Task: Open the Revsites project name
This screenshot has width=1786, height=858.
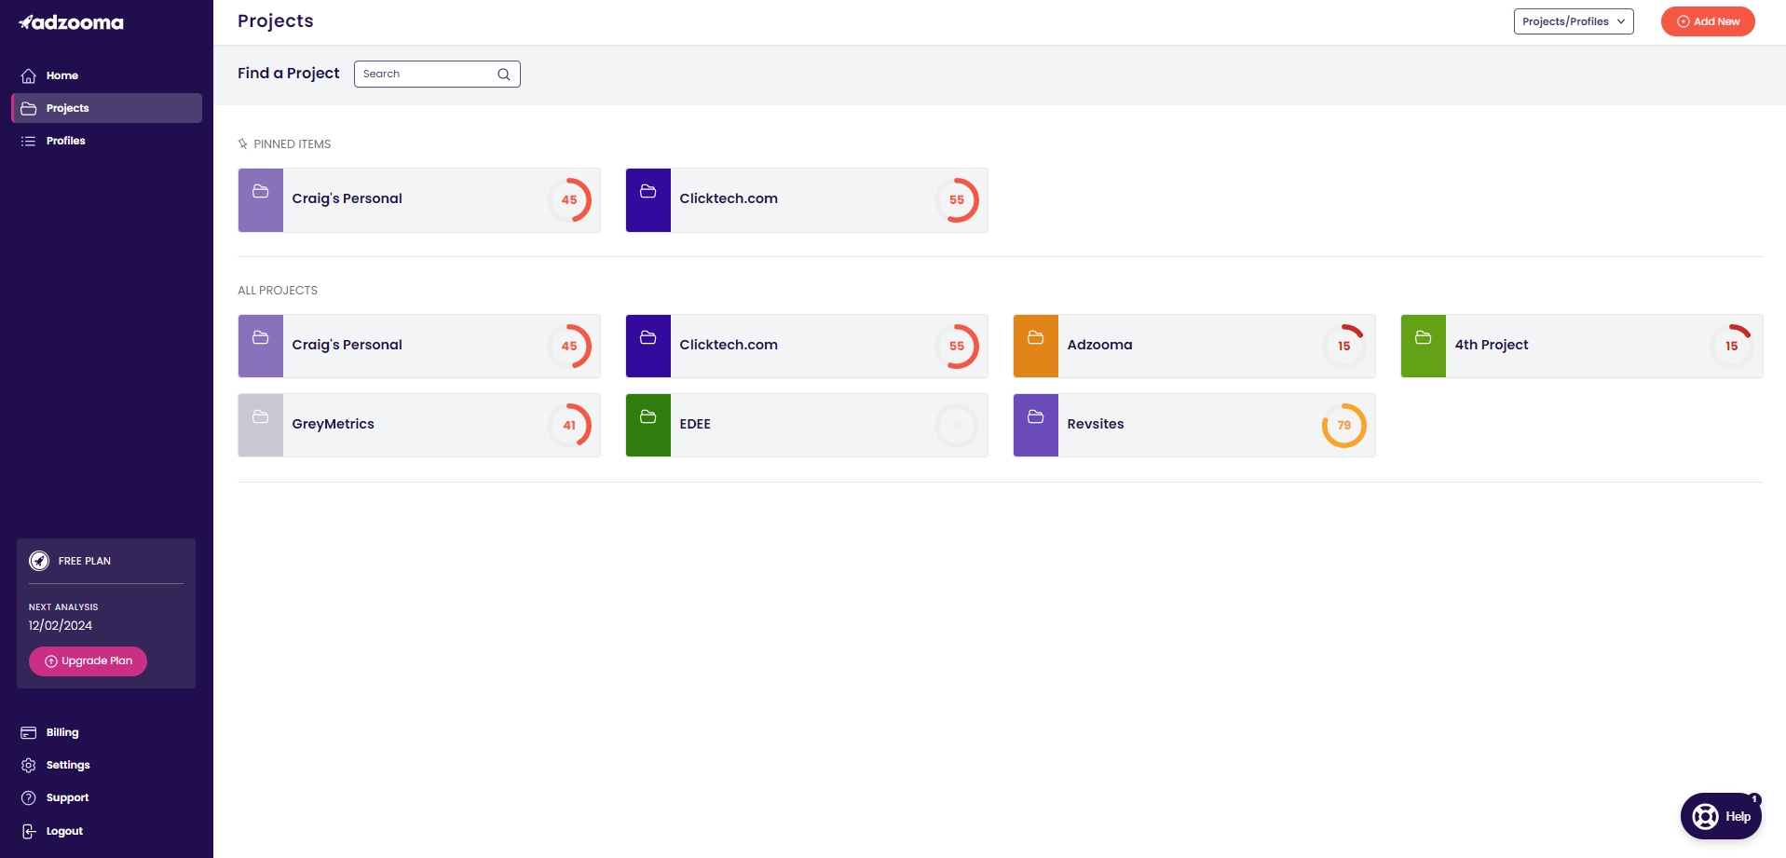Action: [1096, 424]
